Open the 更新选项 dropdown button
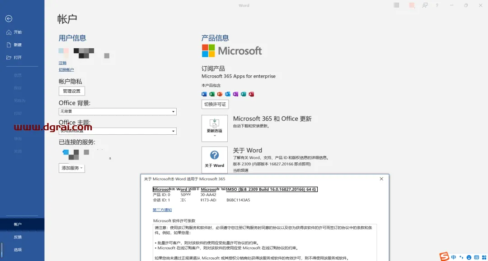Viewport: 488px width, 261px height. pyautogui.click(x=215, y=128)
